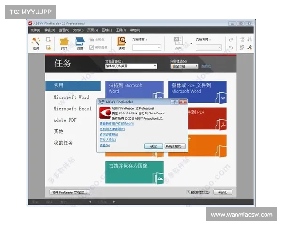Click the 读取 (Read) magnifier icon
Image resolution: width=282 pixels, height=226 pixels.
122,42
